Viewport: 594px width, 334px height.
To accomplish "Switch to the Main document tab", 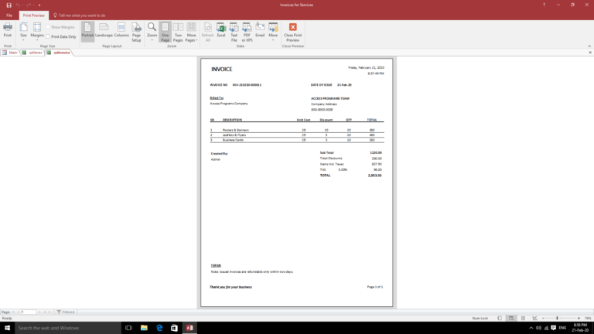I will click(10, 53).
